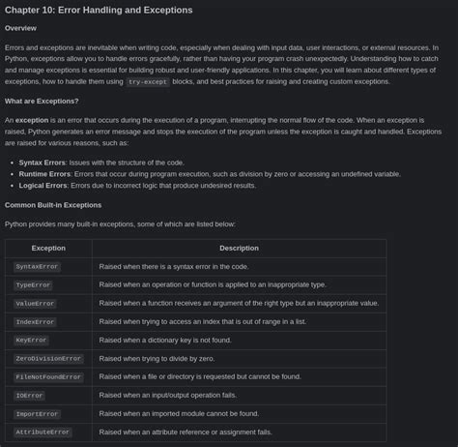This screenshot has height=447, width=458.
Task: Click the FileNotFoundError code tag
Action: [48, 377]
